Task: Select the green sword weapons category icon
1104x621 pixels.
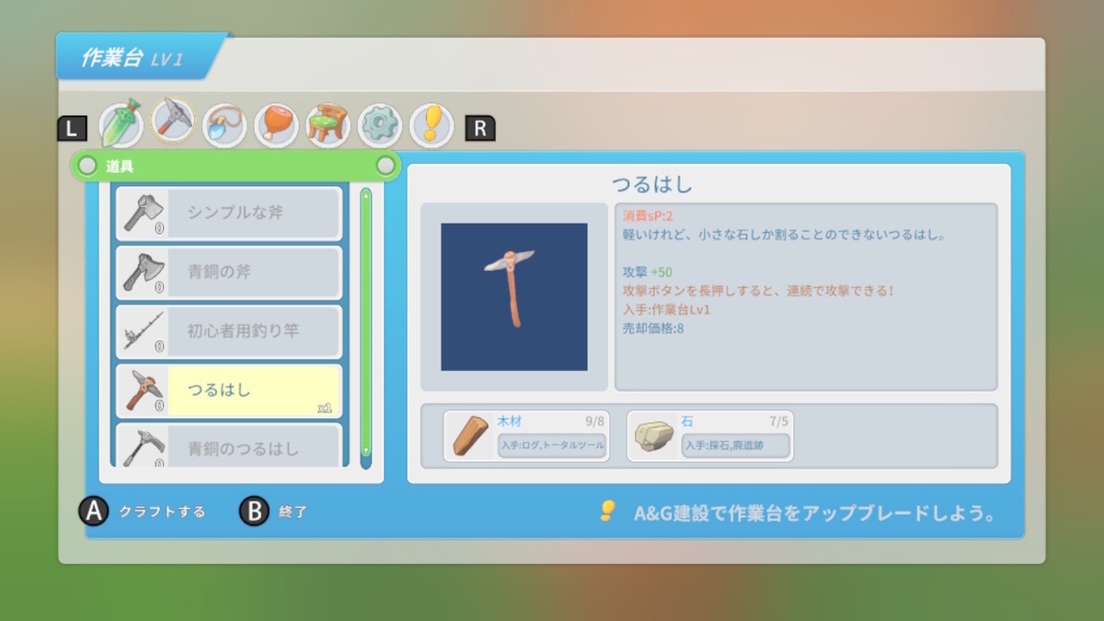Action: pyautogui.click(x=121, y=124)
